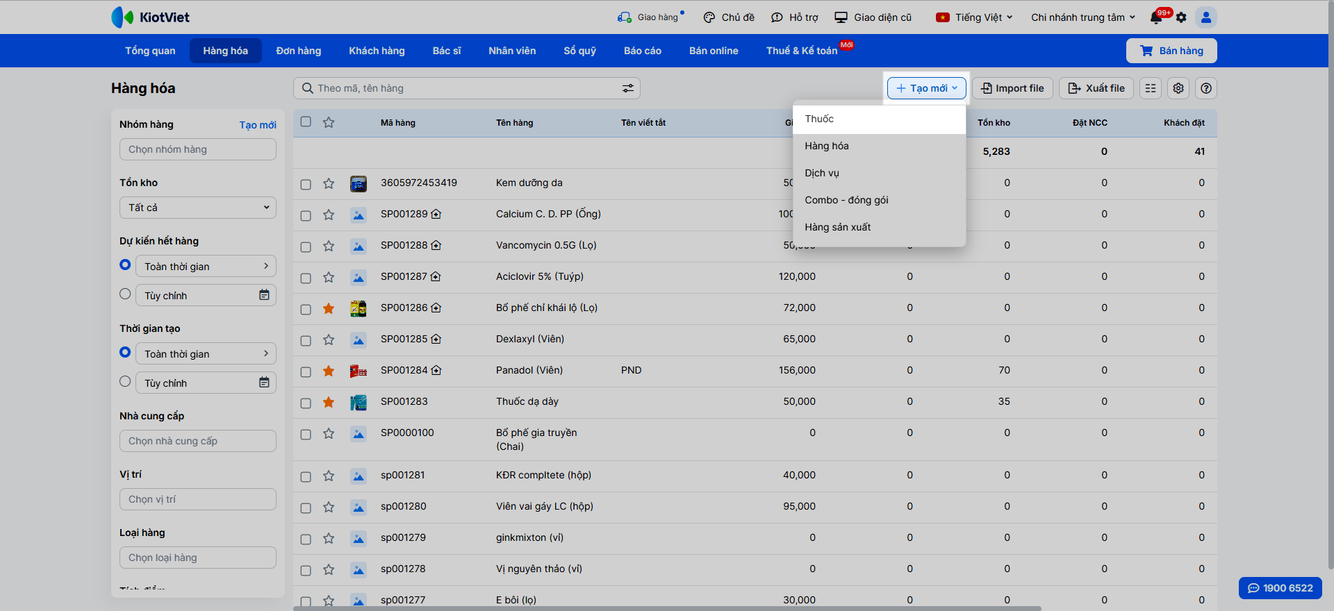Click the search filter options icon

point(627,88)
